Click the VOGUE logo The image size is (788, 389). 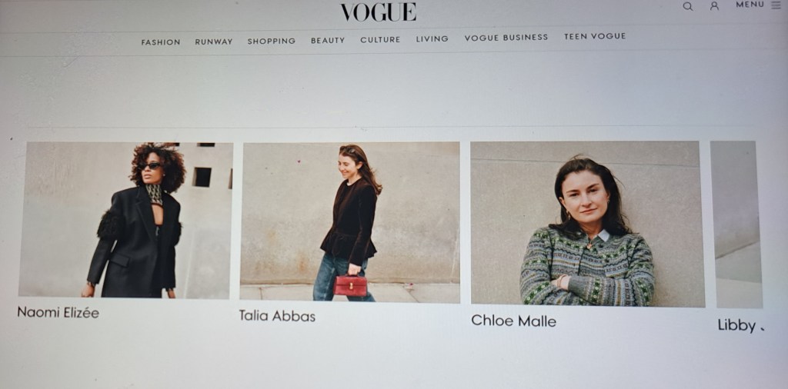click(x=379, y=12)
